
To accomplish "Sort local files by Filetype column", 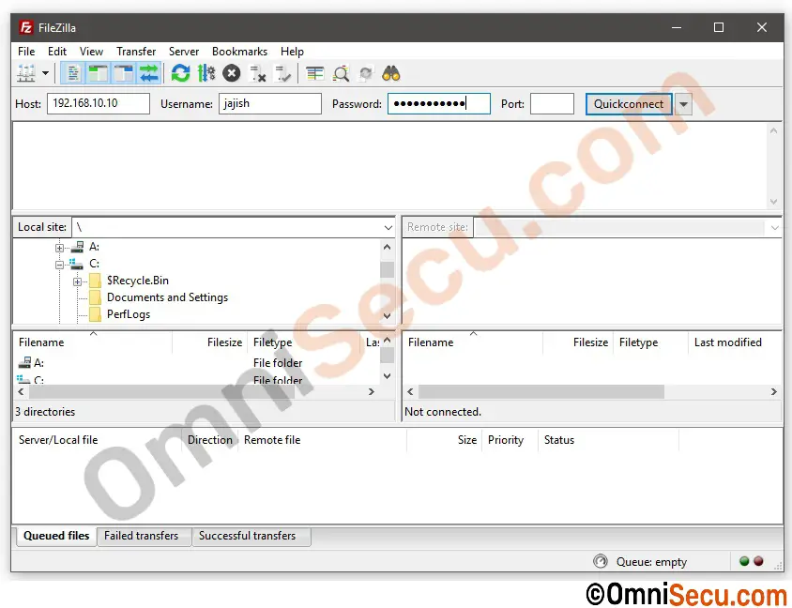I will pyautogui.click(x=304, y=342).
